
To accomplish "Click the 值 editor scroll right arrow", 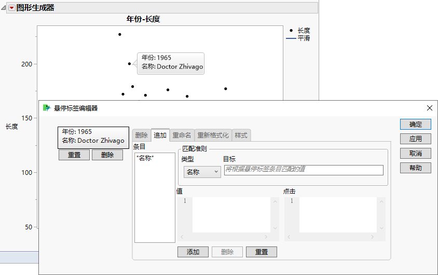I will 266,237.
